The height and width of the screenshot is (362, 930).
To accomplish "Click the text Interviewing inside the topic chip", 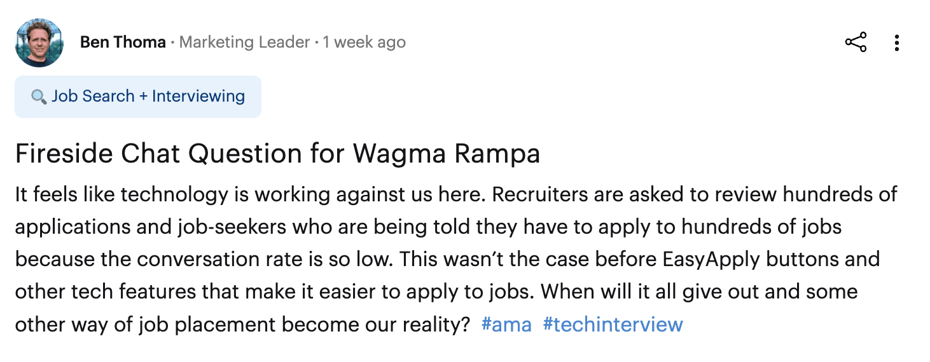I will coord(198,97).
